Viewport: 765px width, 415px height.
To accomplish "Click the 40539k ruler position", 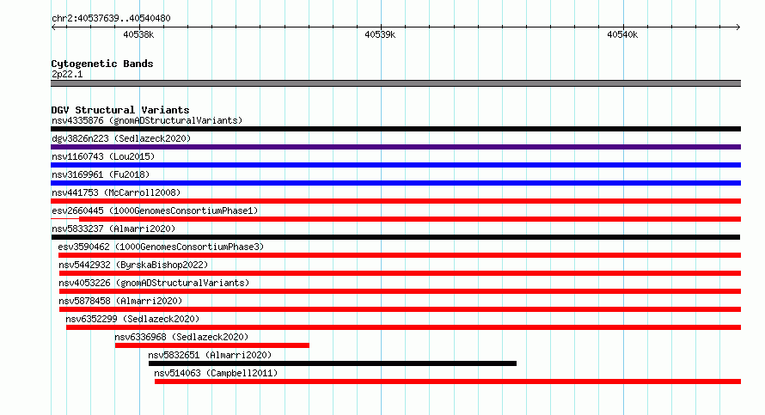I will click(x=380, y=34).
